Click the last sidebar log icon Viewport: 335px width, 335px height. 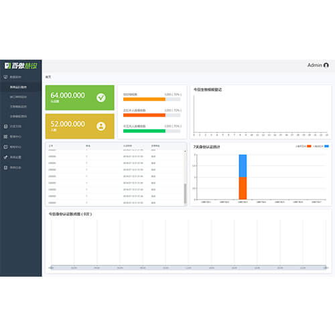6,167
